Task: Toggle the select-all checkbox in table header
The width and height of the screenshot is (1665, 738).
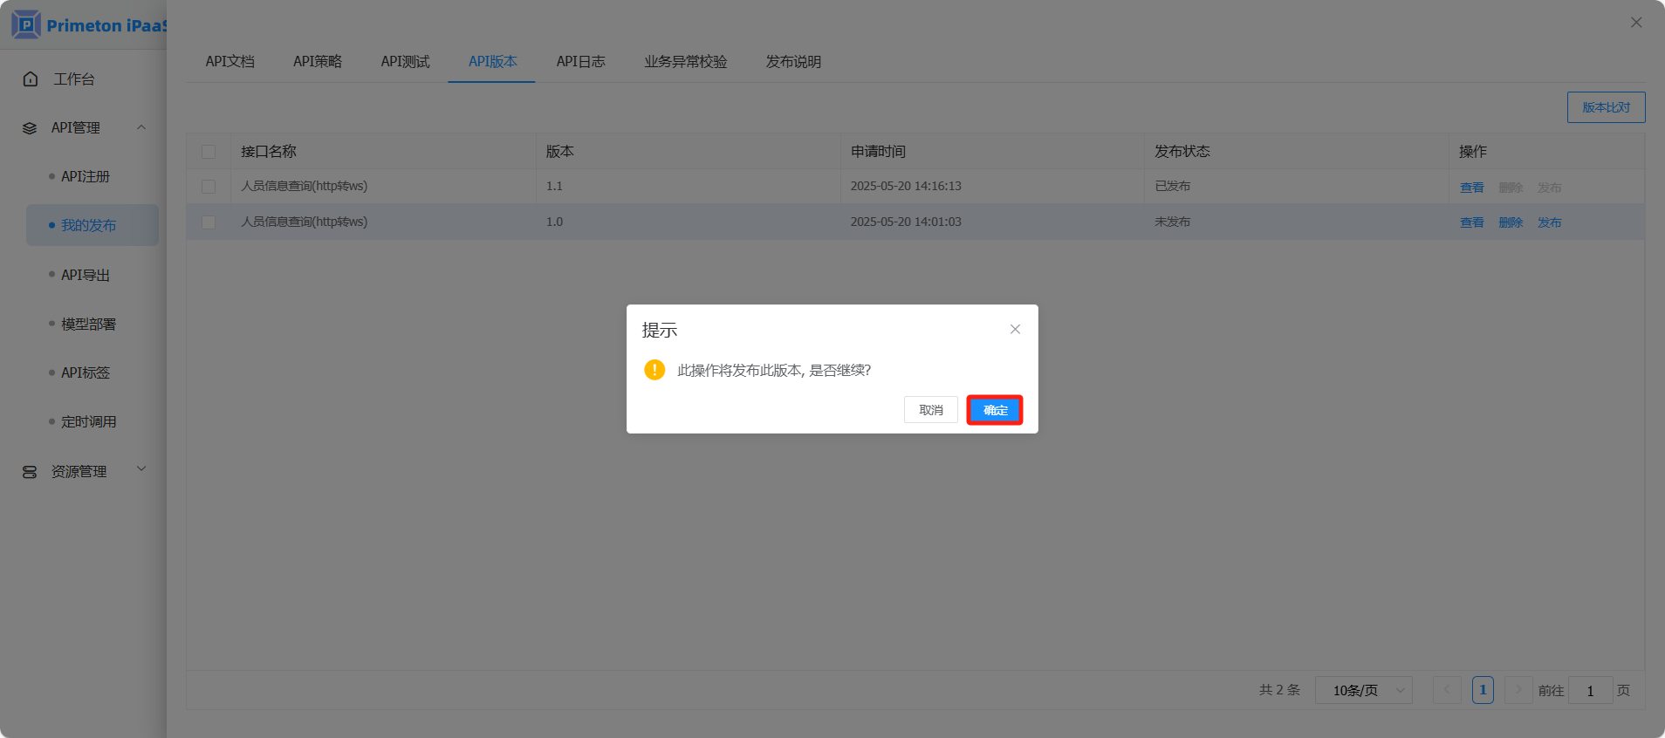Action: (209, 152)
